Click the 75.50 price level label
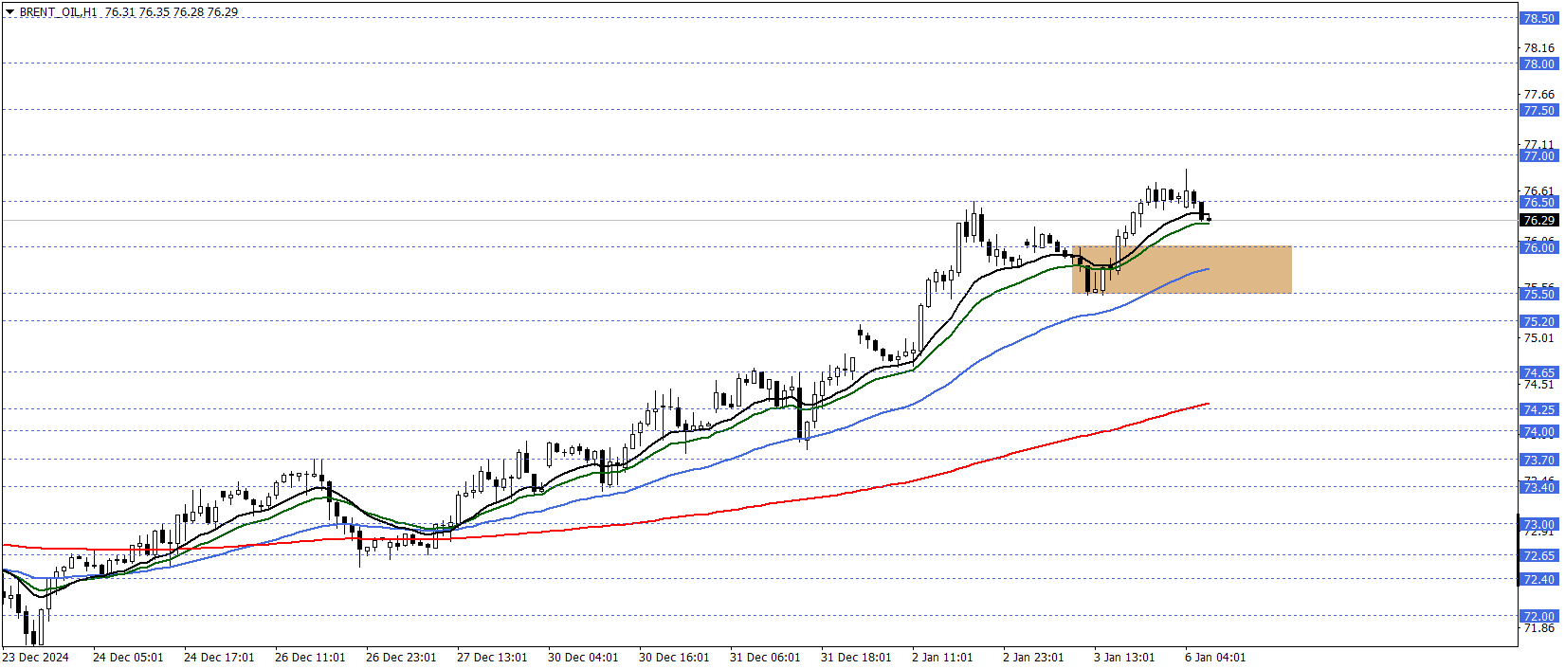 point(1538,294)
